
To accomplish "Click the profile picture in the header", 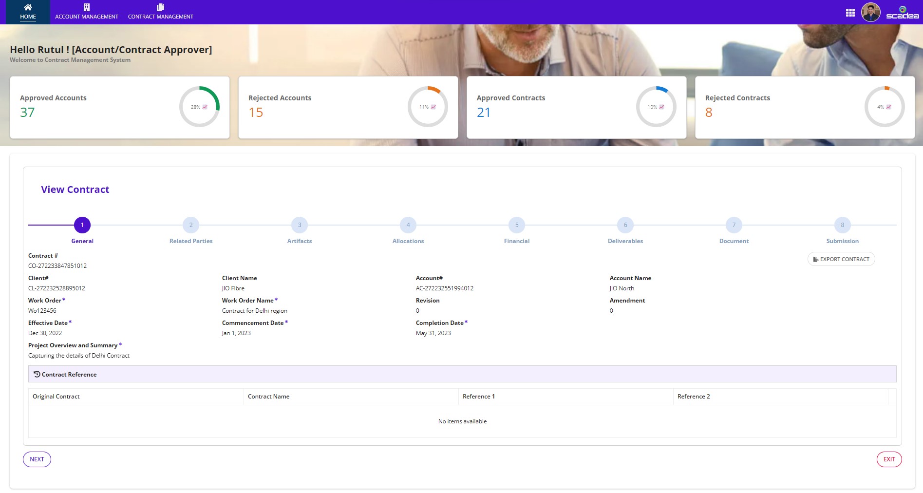I will pos(871,12).
